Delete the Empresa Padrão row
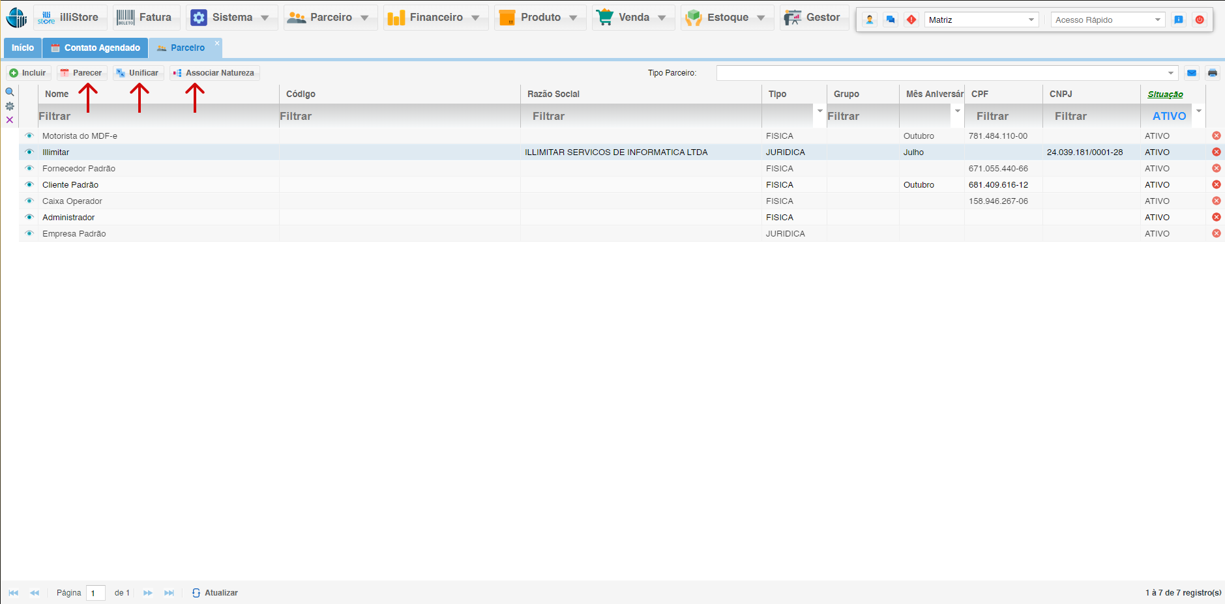Viewport: 1225px width, 604px height. 1217,233
